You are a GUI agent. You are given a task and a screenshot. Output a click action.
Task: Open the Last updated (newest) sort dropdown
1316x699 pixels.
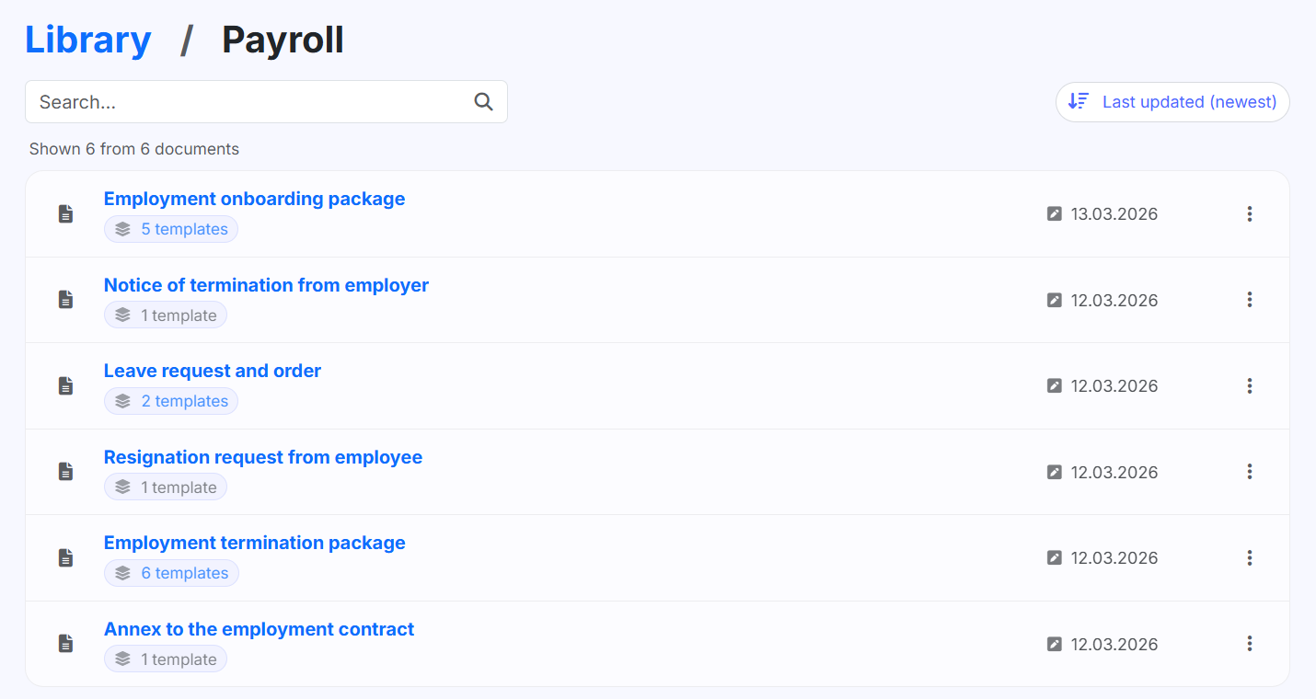point(1172,101)
